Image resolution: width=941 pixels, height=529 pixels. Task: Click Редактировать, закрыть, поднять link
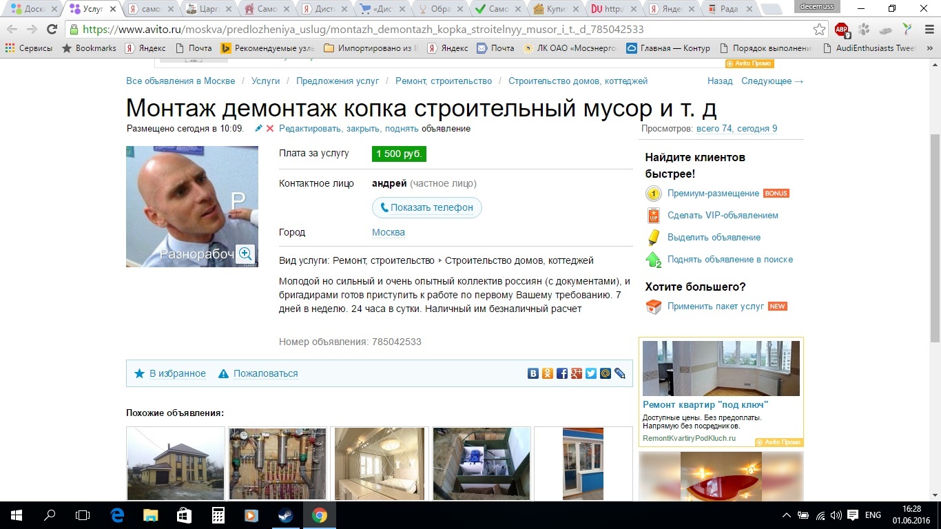pos(349,129)
